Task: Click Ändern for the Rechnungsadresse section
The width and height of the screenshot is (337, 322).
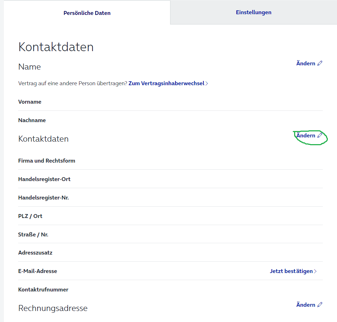Action: (305, 305)
